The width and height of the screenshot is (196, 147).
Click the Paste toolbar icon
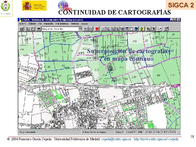(x=33, y=29)
